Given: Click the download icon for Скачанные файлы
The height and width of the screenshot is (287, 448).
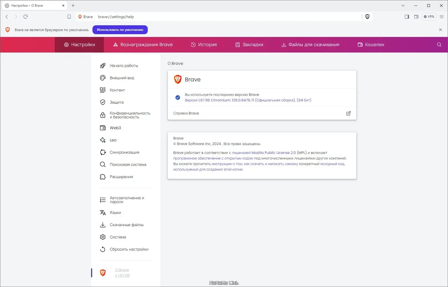Looking at the screenshot, I should tap(103, 225).
